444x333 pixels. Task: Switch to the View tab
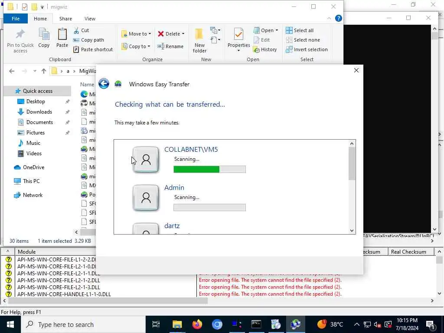(x=90, y=18)
